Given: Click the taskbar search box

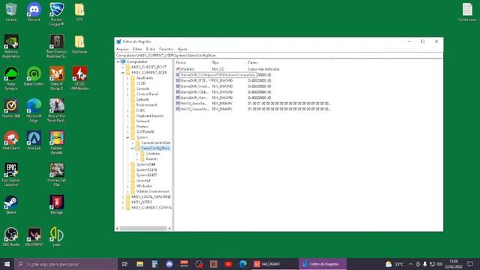Looking at the screenshot, I should click(x=66, y=264).
